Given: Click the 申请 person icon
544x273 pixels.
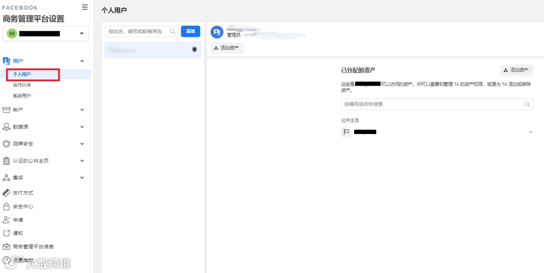Looking at the screenshot, I should point(7,220).
